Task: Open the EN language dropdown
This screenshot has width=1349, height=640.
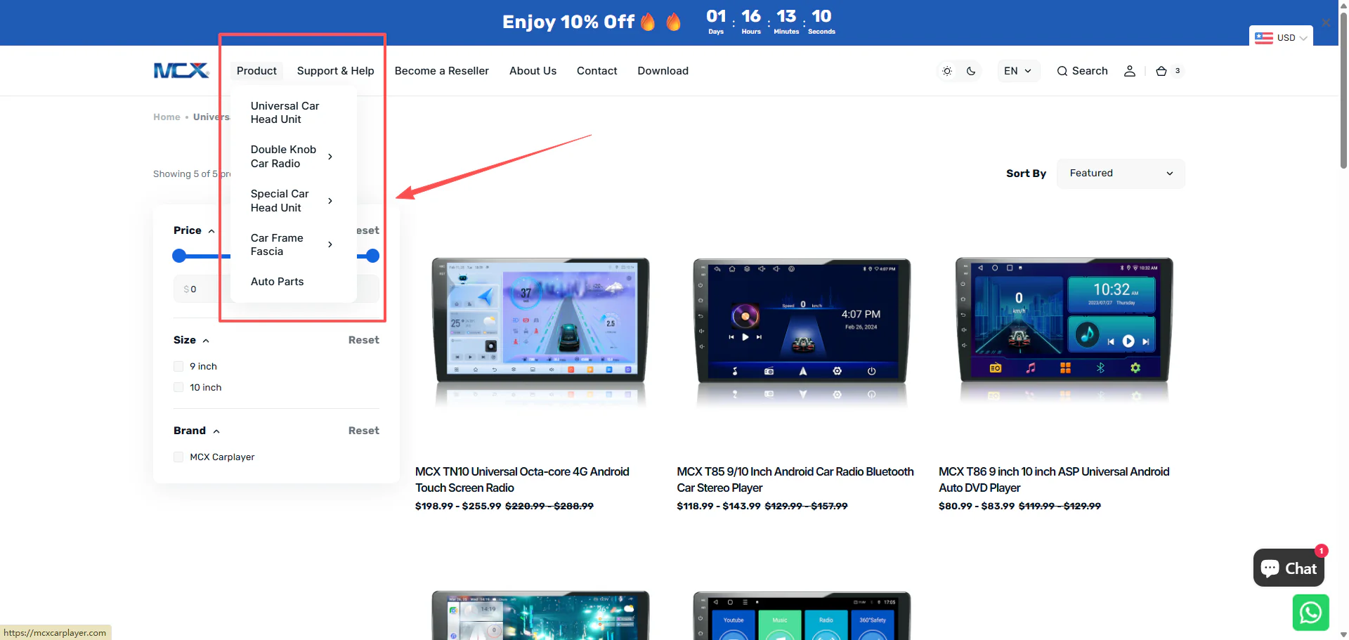Action: [1018, 71]
